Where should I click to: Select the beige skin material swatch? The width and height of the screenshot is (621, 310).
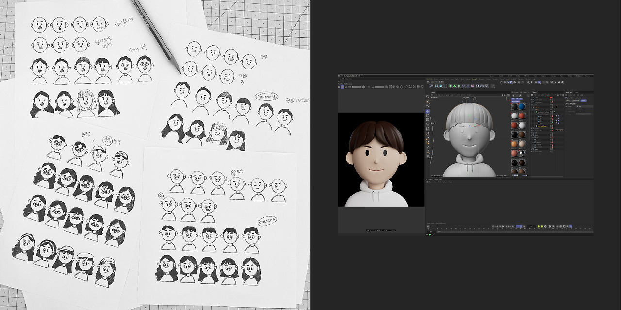click(x=522, y=144)
